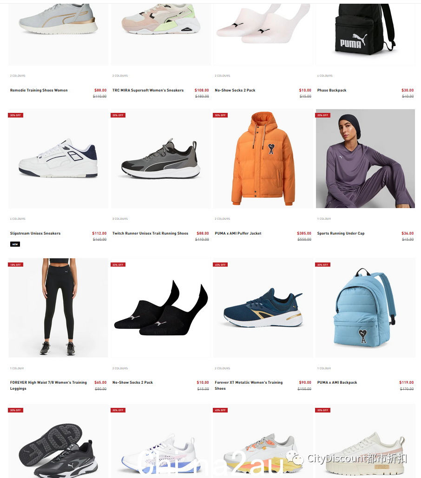
Task: Open the Sports Running Under Cap photo
Action: point(365,158)
